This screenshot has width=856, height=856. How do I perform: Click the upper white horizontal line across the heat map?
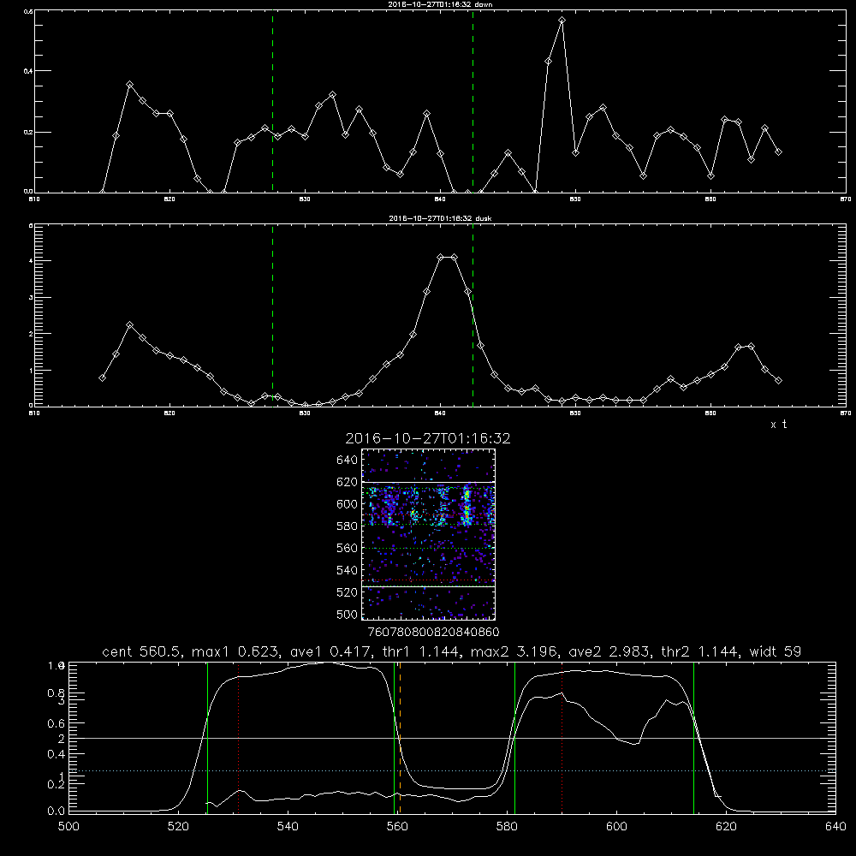(x=429, y=482)
